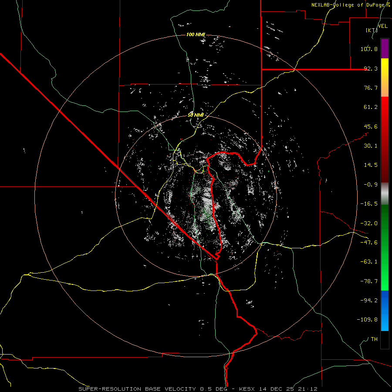Select the 14.5 value on velocity scale
Image resolution: width=392 pixels, height=392 pixels.
pyautogui.click(x=371, y=165)
